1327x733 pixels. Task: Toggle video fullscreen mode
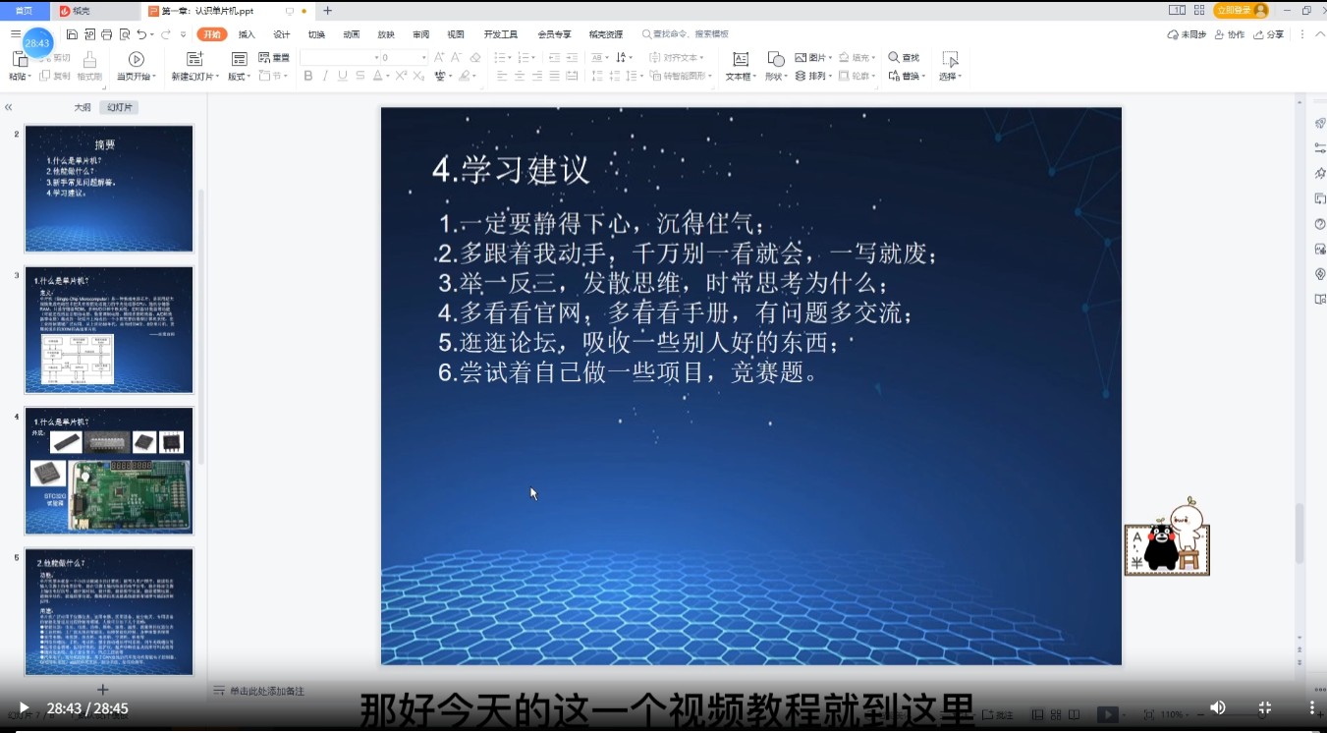(x=1265, y=707)
